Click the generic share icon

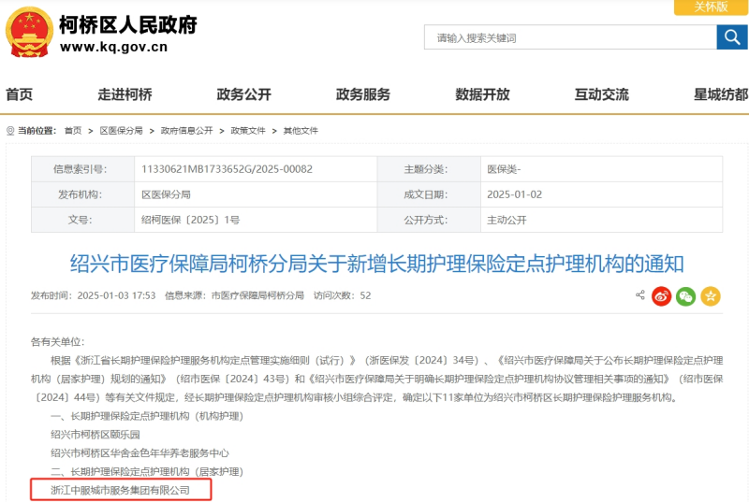point(640,295)
